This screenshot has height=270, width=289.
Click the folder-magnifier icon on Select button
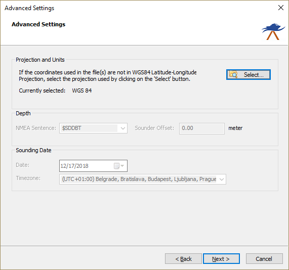(233, 75)
